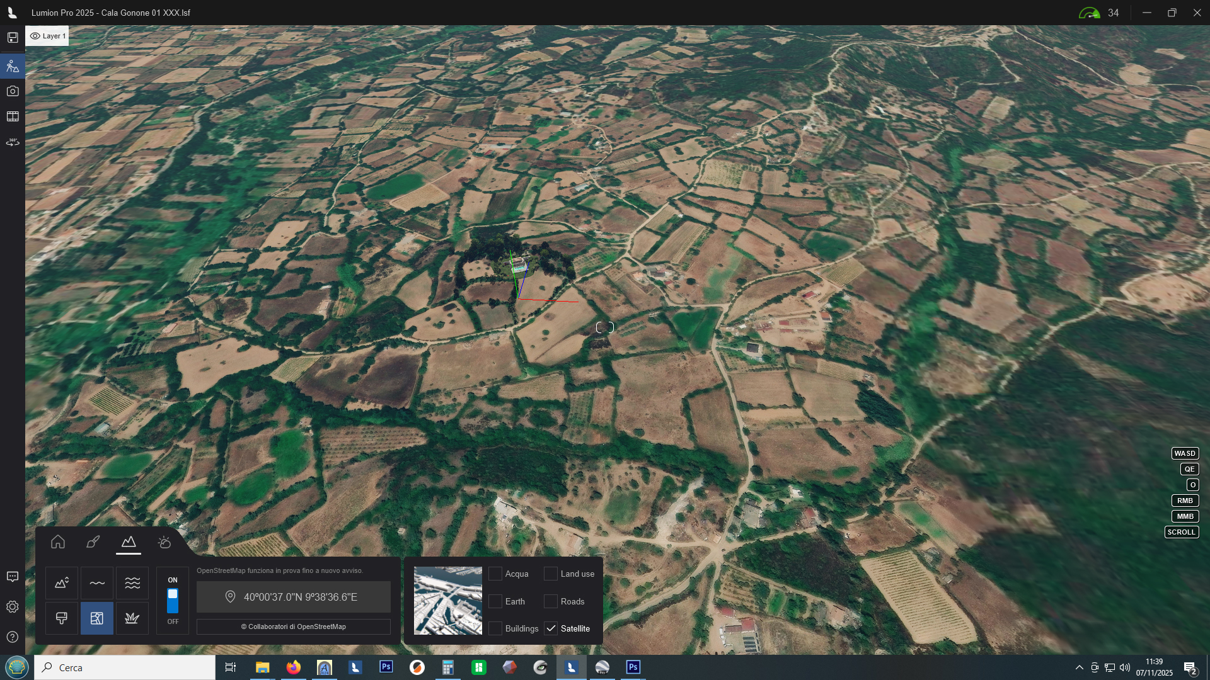
Task: Click the WASD key hint
Action: tap(1185, 453)
